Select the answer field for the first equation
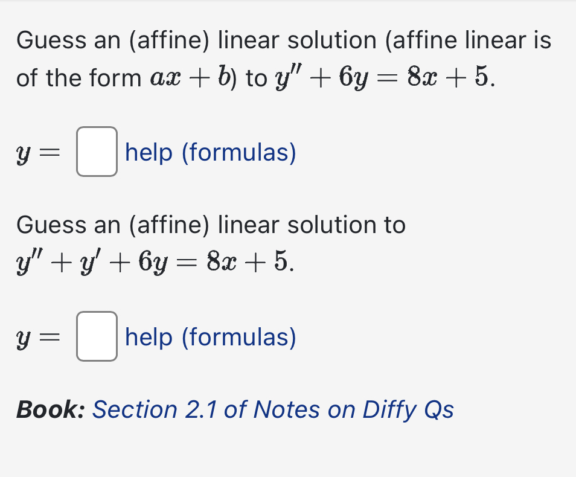 [96, 153]
